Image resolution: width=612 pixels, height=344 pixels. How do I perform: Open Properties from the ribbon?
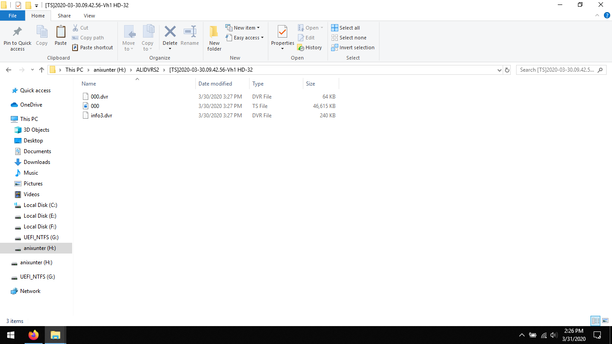coord(282,33)
